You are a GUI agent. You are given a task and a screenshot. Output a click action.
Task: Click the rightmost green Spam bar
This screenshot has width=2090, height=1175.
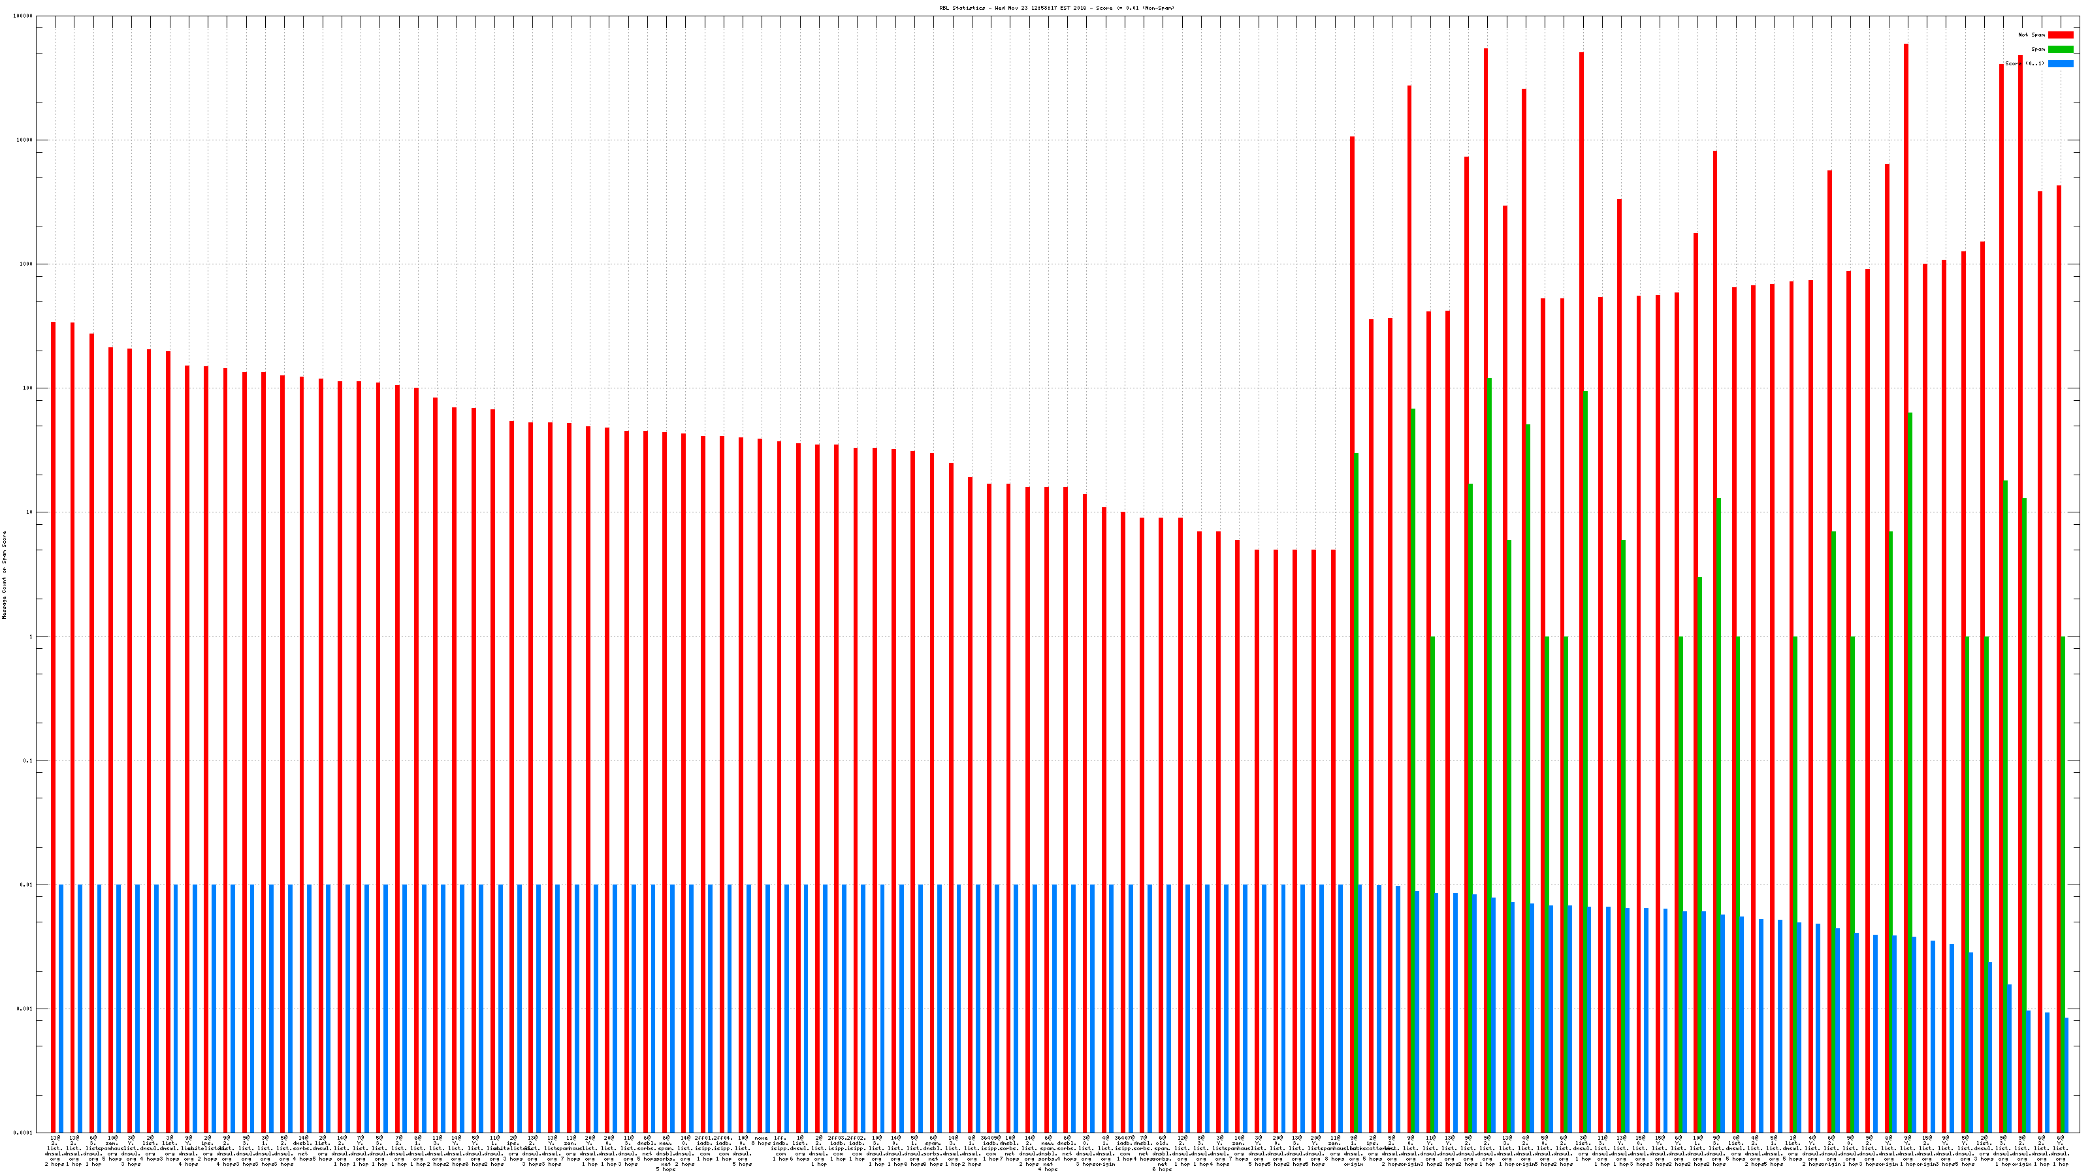(x=2063, y=811)
